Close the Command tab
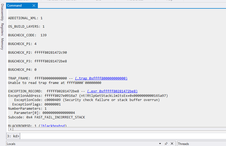226x146 pixels. coord(34,6)
